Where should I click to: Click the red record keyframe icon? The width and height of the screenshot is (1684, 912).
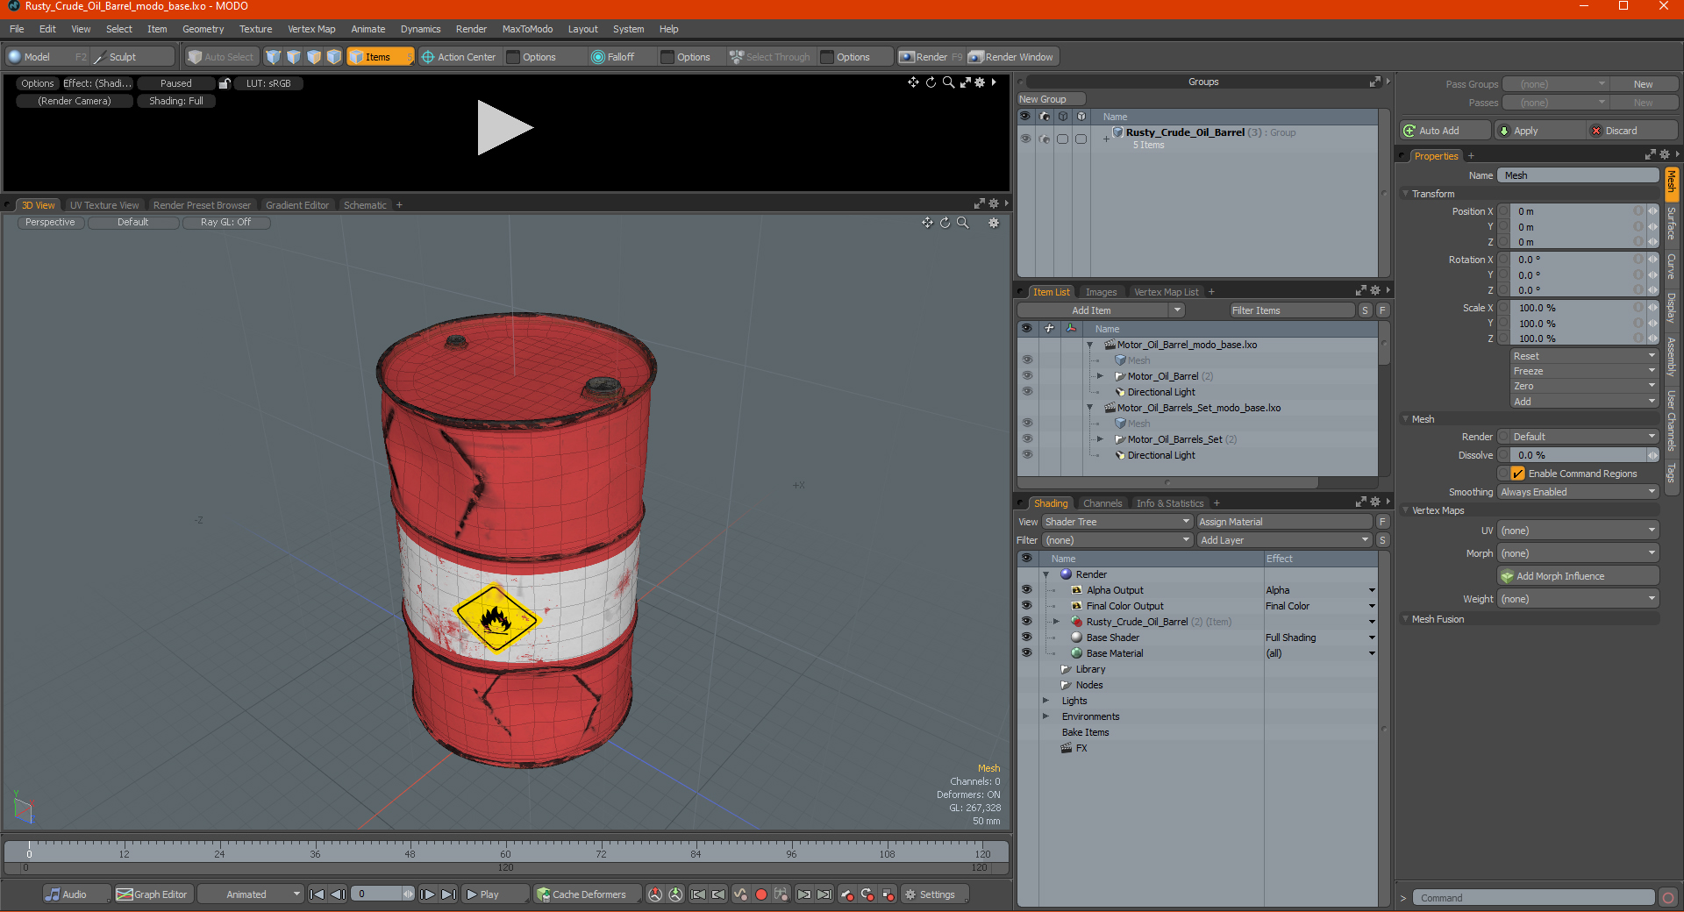(761, 894)
